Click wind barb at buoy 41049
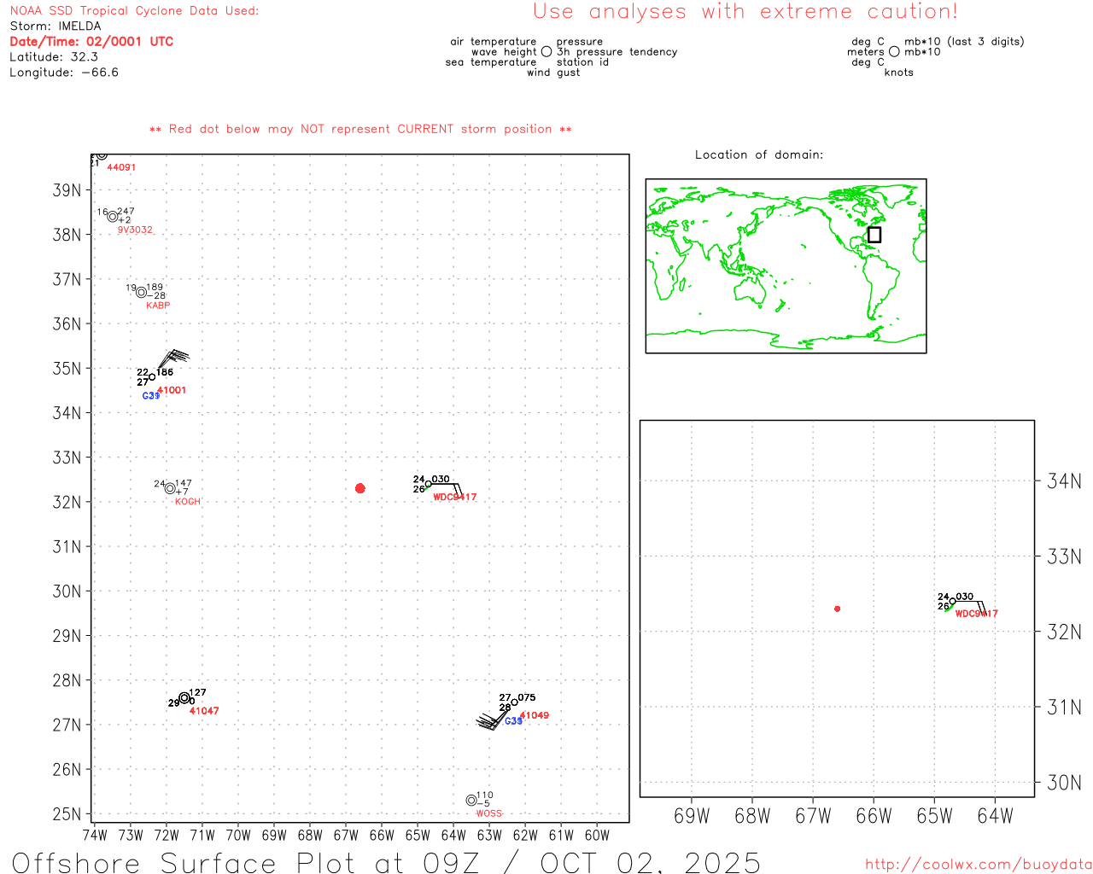The height and width of the screenshot is (874, 1093). [492, 720]
